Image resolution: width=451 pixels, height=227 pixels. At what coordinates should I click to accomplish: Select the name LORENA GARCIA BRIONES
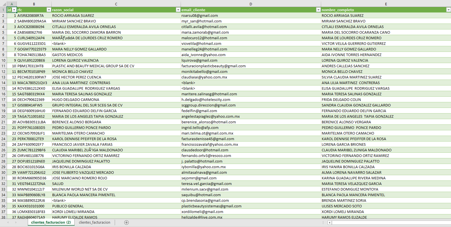(x=386, y=144)
